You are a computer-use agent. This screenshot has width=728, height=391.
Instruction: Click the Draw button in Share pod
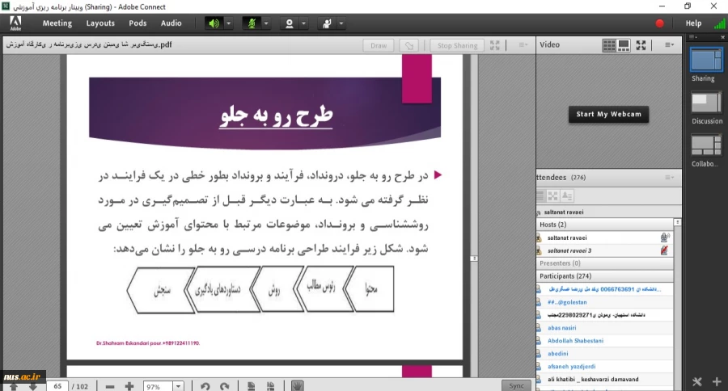pos(379,45)
